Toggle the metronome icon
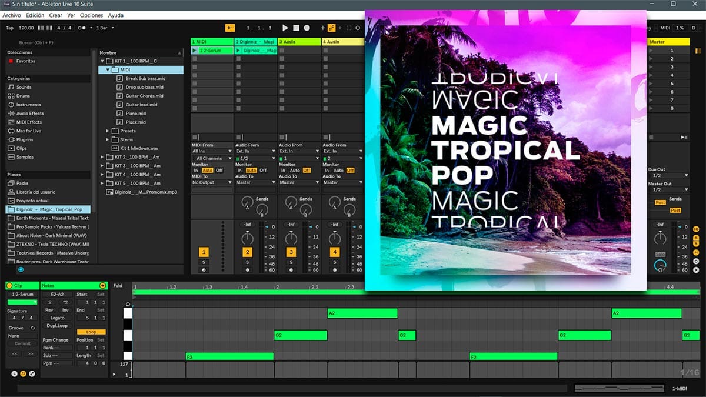The image size is (706, 397). (84, 28)
